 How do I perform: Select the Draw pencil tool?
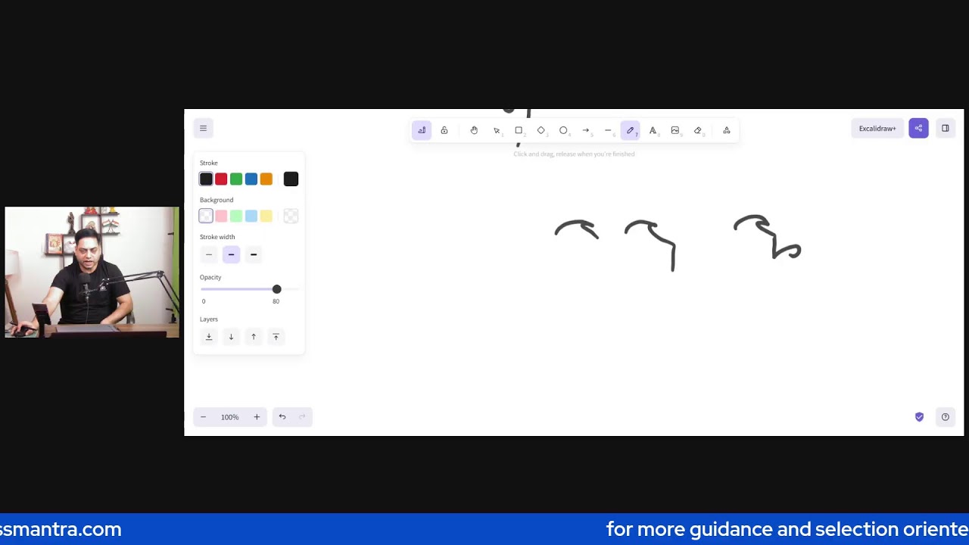coord(630,130)
